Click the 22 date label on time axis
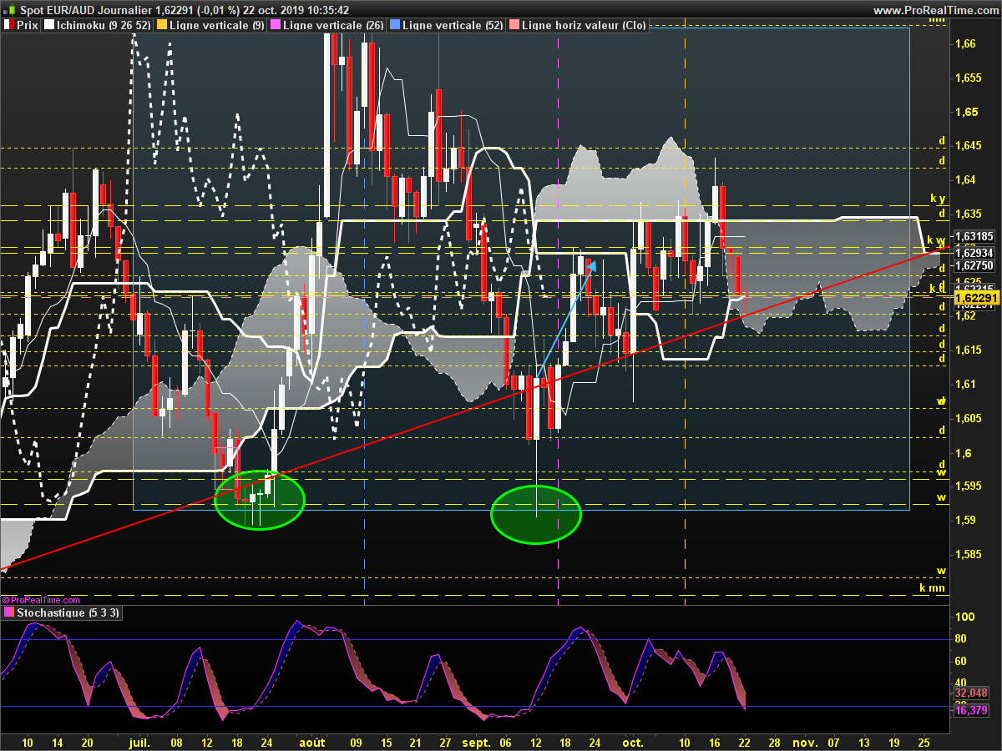This screenshot has width=1002, height=751. coord(744,742)
